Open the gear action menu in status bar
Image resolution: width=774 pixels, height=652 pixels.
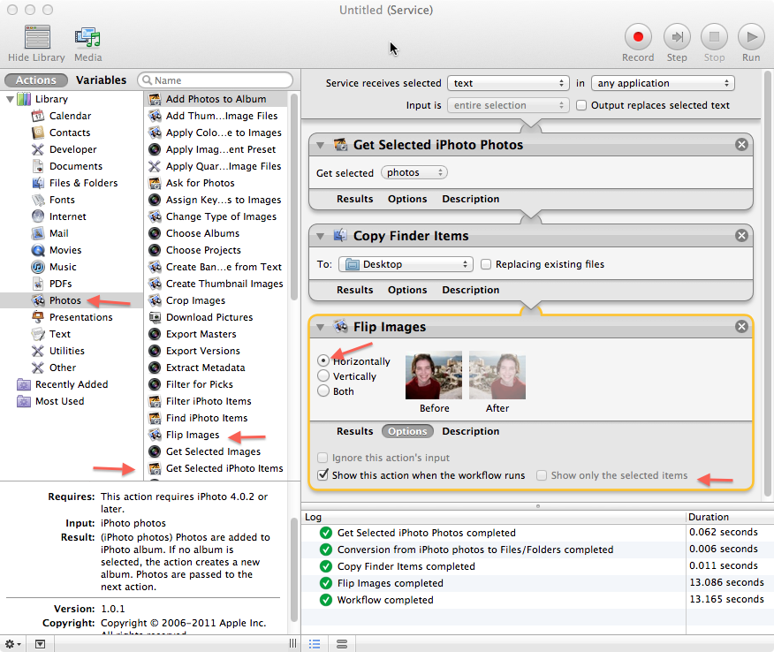pos(12,644)
